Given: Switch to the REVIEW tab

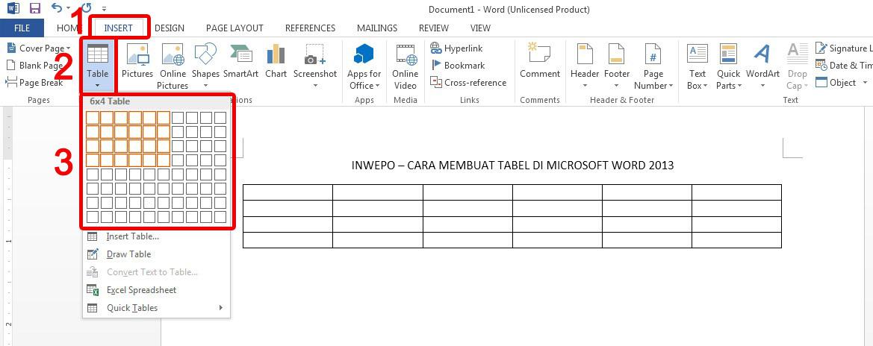Looking at the screenshot, I should coord(434,28).
